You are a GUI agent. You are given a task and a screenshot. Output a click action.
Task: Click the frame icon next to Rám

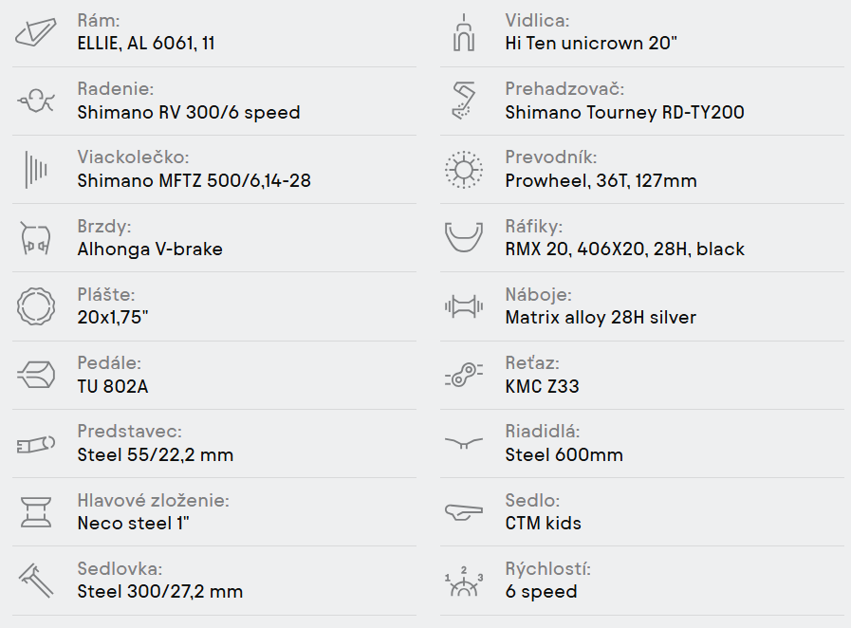(36, 32)
